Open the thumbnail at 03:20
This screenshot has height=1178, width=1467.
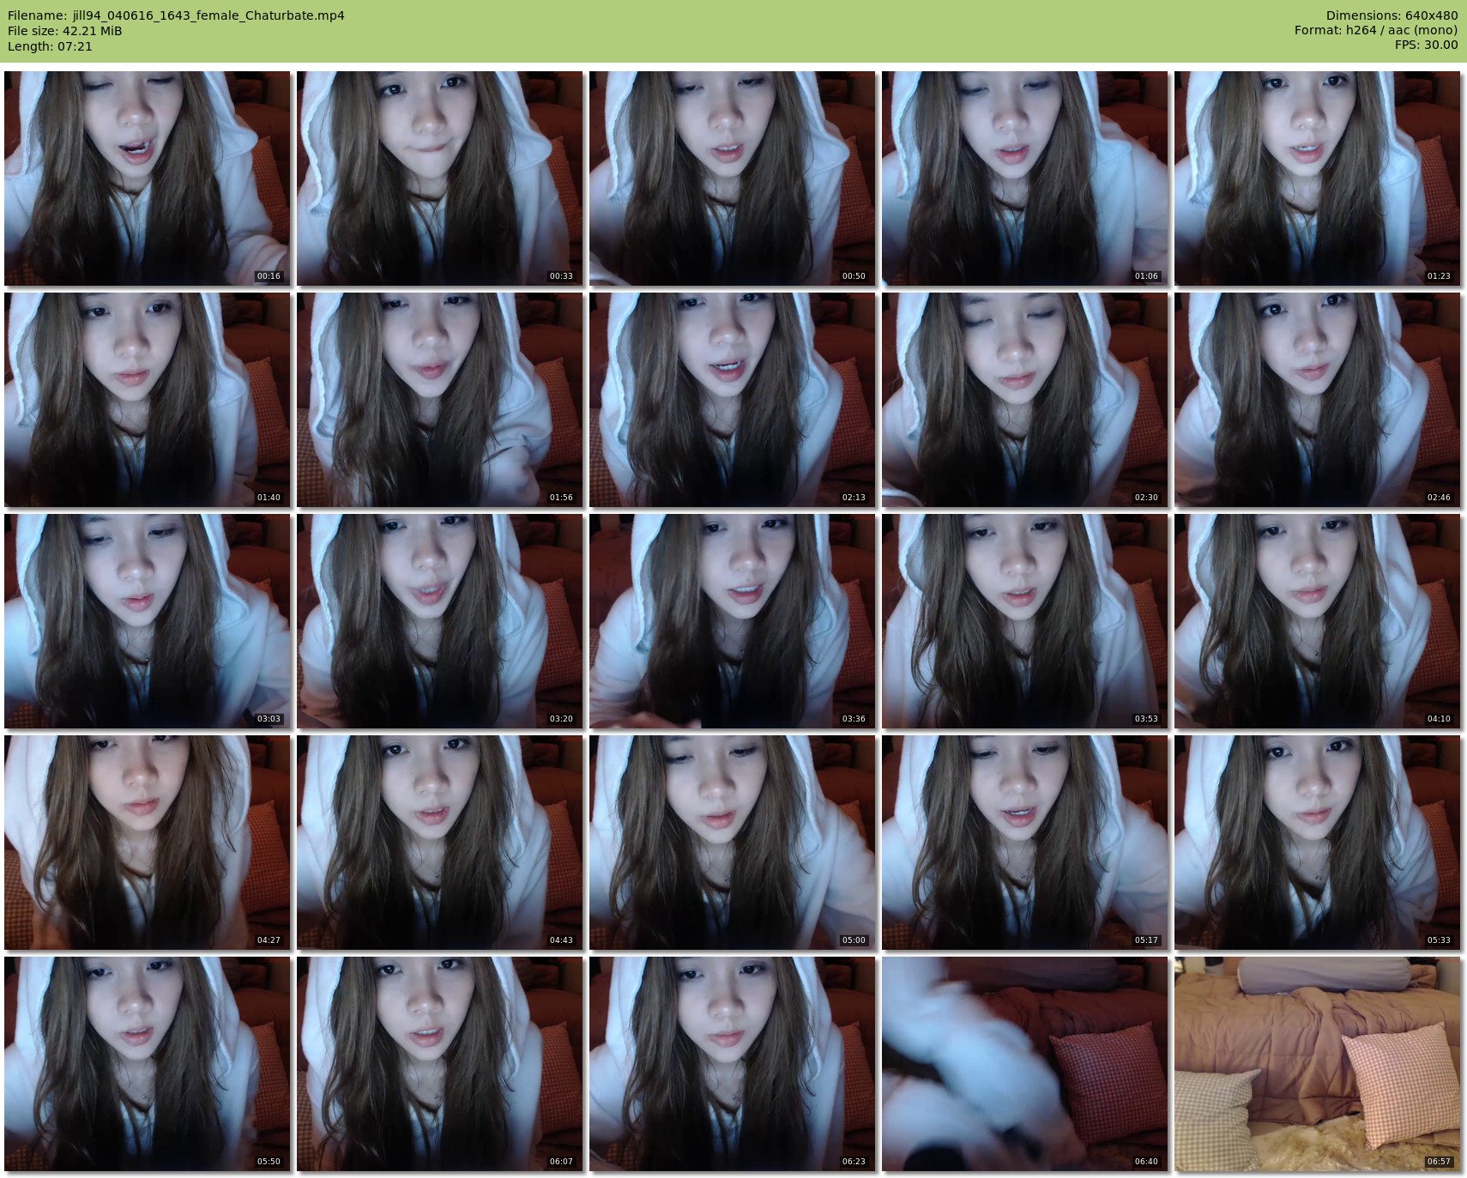click(x=439, y=620)
